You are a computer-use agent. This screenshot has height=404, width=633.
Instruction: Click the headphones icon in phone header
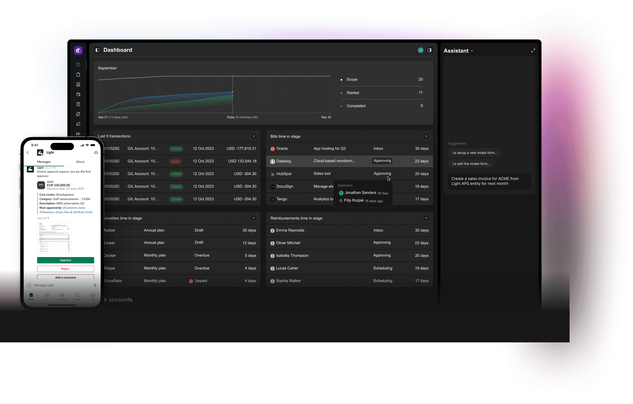(x=96, y=153)
